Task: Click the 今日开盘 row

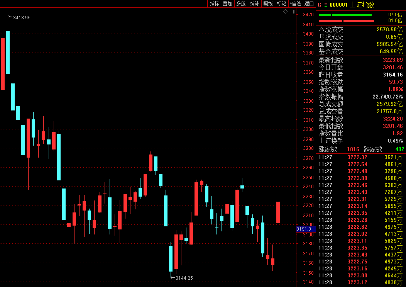Action: (x=360, y=68)
